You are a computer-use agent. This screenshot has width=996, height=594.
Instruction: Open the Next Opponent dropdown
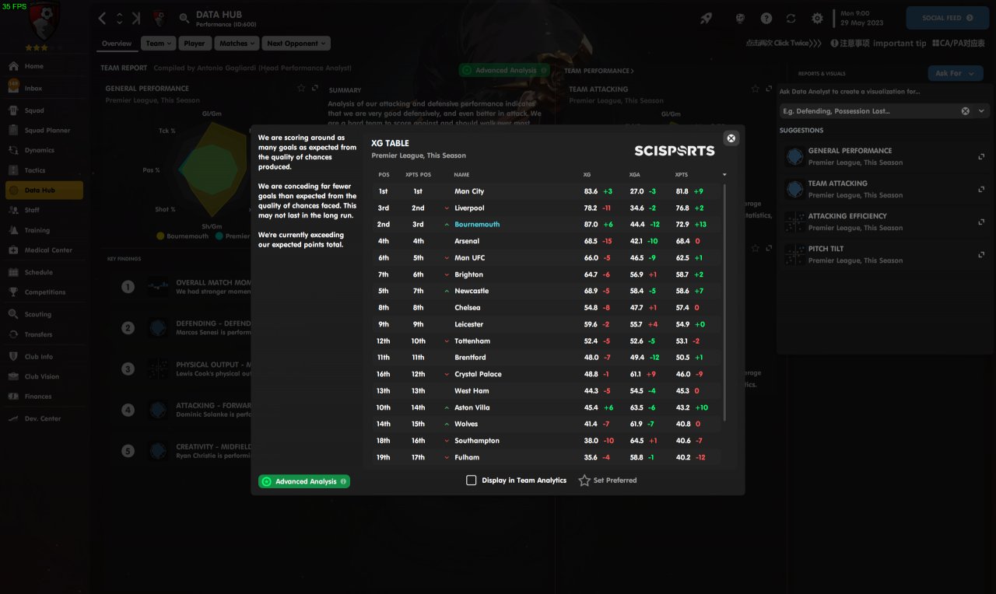(296, 44)
